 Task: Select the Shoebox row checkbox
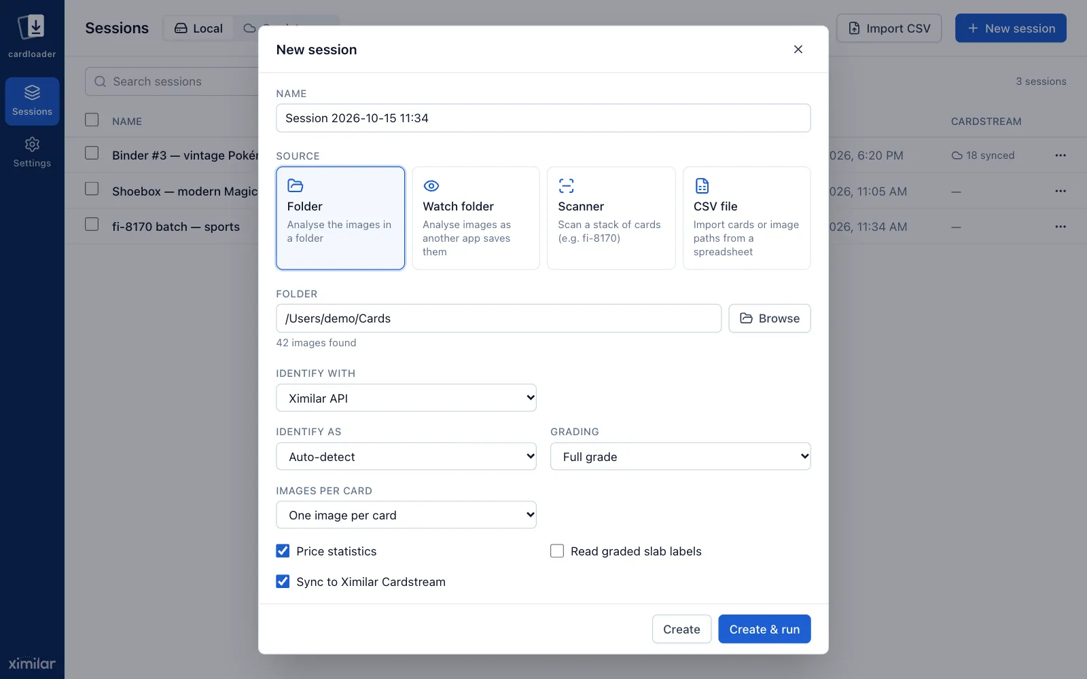click(92, 189)
